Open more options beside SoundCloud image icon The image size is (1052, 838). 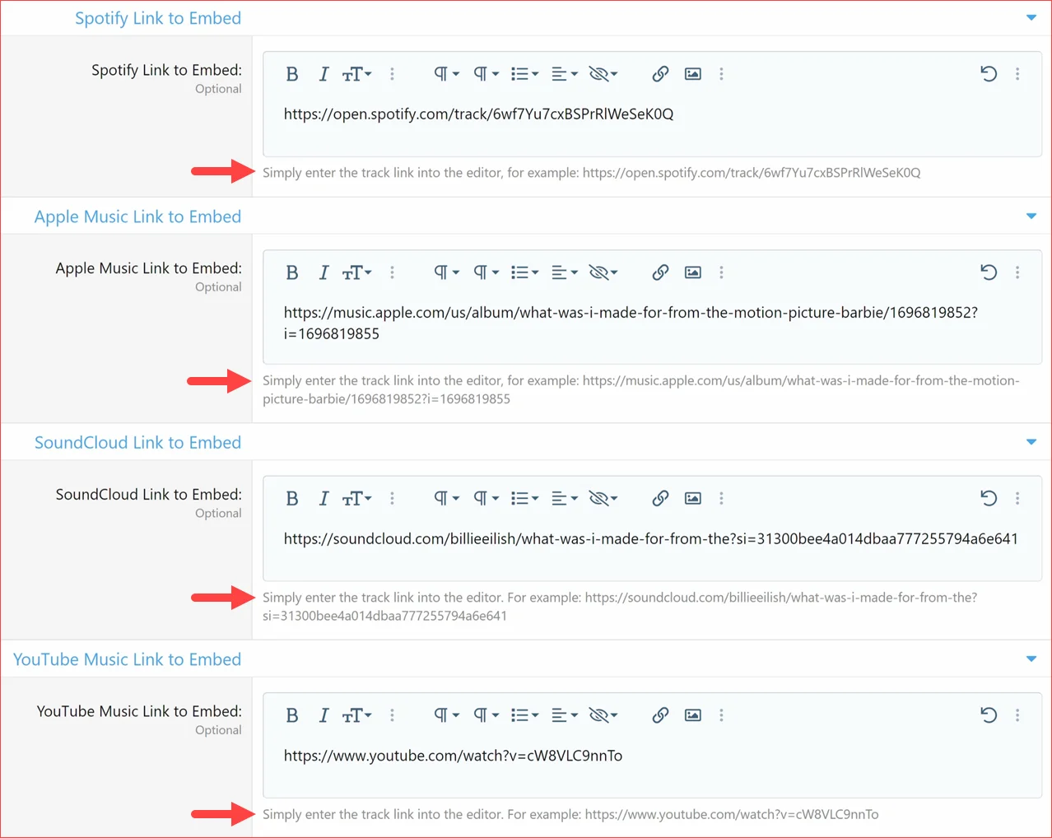tap(721, 498)
